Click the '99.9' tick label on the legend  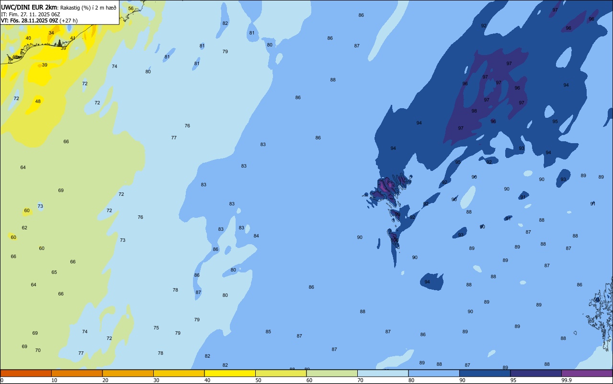click(x=566, y=380)
